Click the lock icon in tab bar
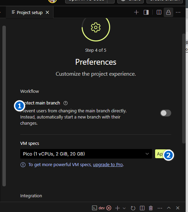Viewport: 188px width, 212px height. [168, 12]
